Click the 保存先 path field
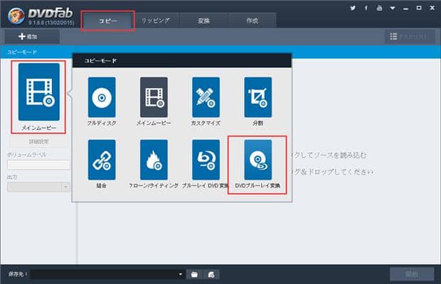The width and height of the screenshot is (441, 284). (107, 274)
